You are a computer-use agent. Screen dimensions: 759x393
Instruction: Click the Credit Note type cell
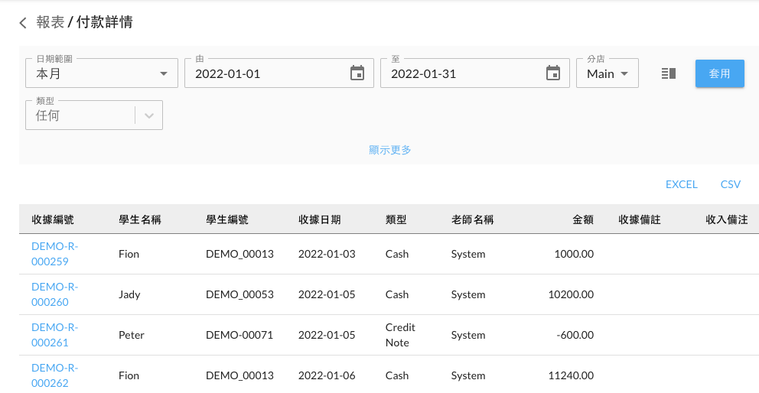[x=400, y=335]
